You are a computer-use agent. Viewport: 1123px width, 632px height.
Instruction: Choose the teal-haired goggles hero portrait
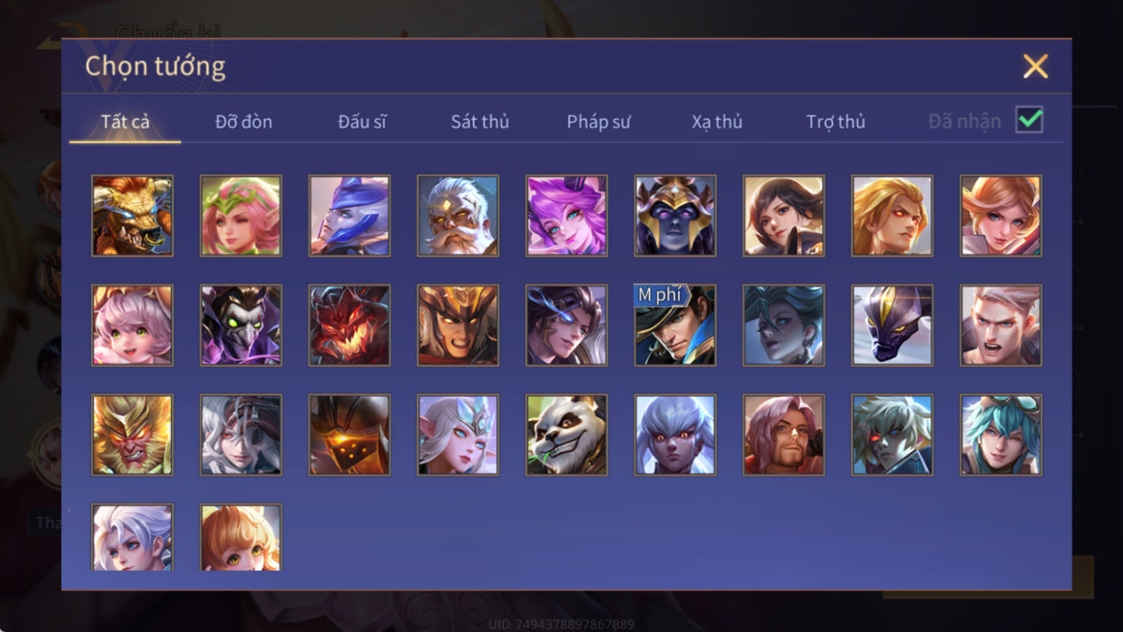[1001, 434]
